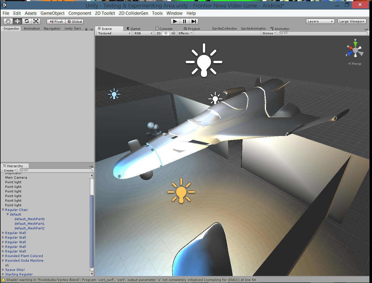Switch to the Game tab

[134, 29]
